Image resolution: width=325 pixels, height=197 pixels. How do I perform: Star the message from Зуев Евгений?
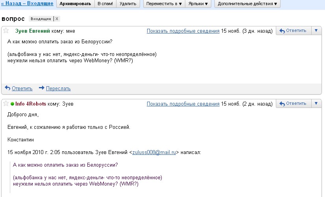coord(6,31)
